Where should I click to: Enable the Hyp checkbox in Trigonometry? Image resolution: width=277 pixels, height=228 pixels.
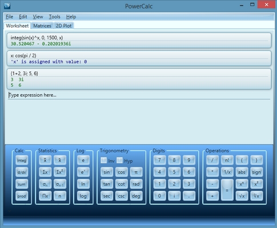coord(119,161)
